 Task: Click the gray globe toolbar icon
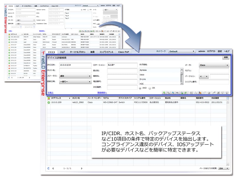tap(209, 93)
